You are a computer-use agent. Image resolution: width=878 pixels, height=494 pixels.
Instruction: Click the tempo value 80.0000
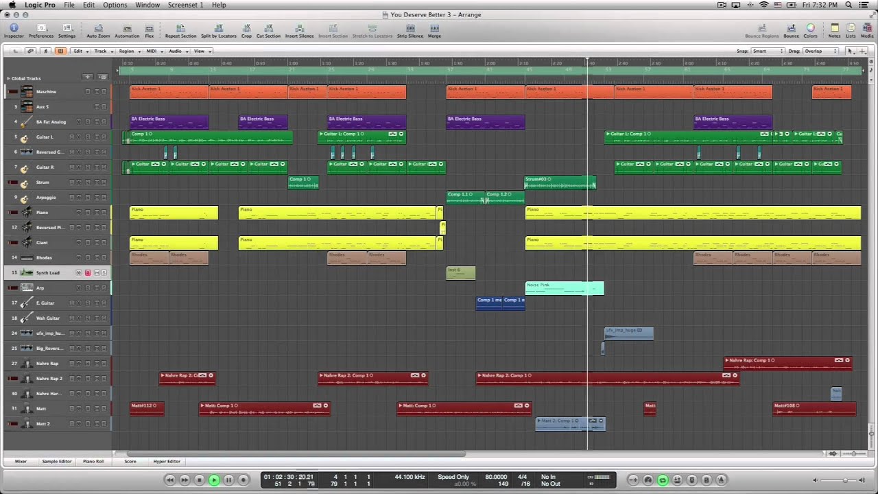pos(496,477)
